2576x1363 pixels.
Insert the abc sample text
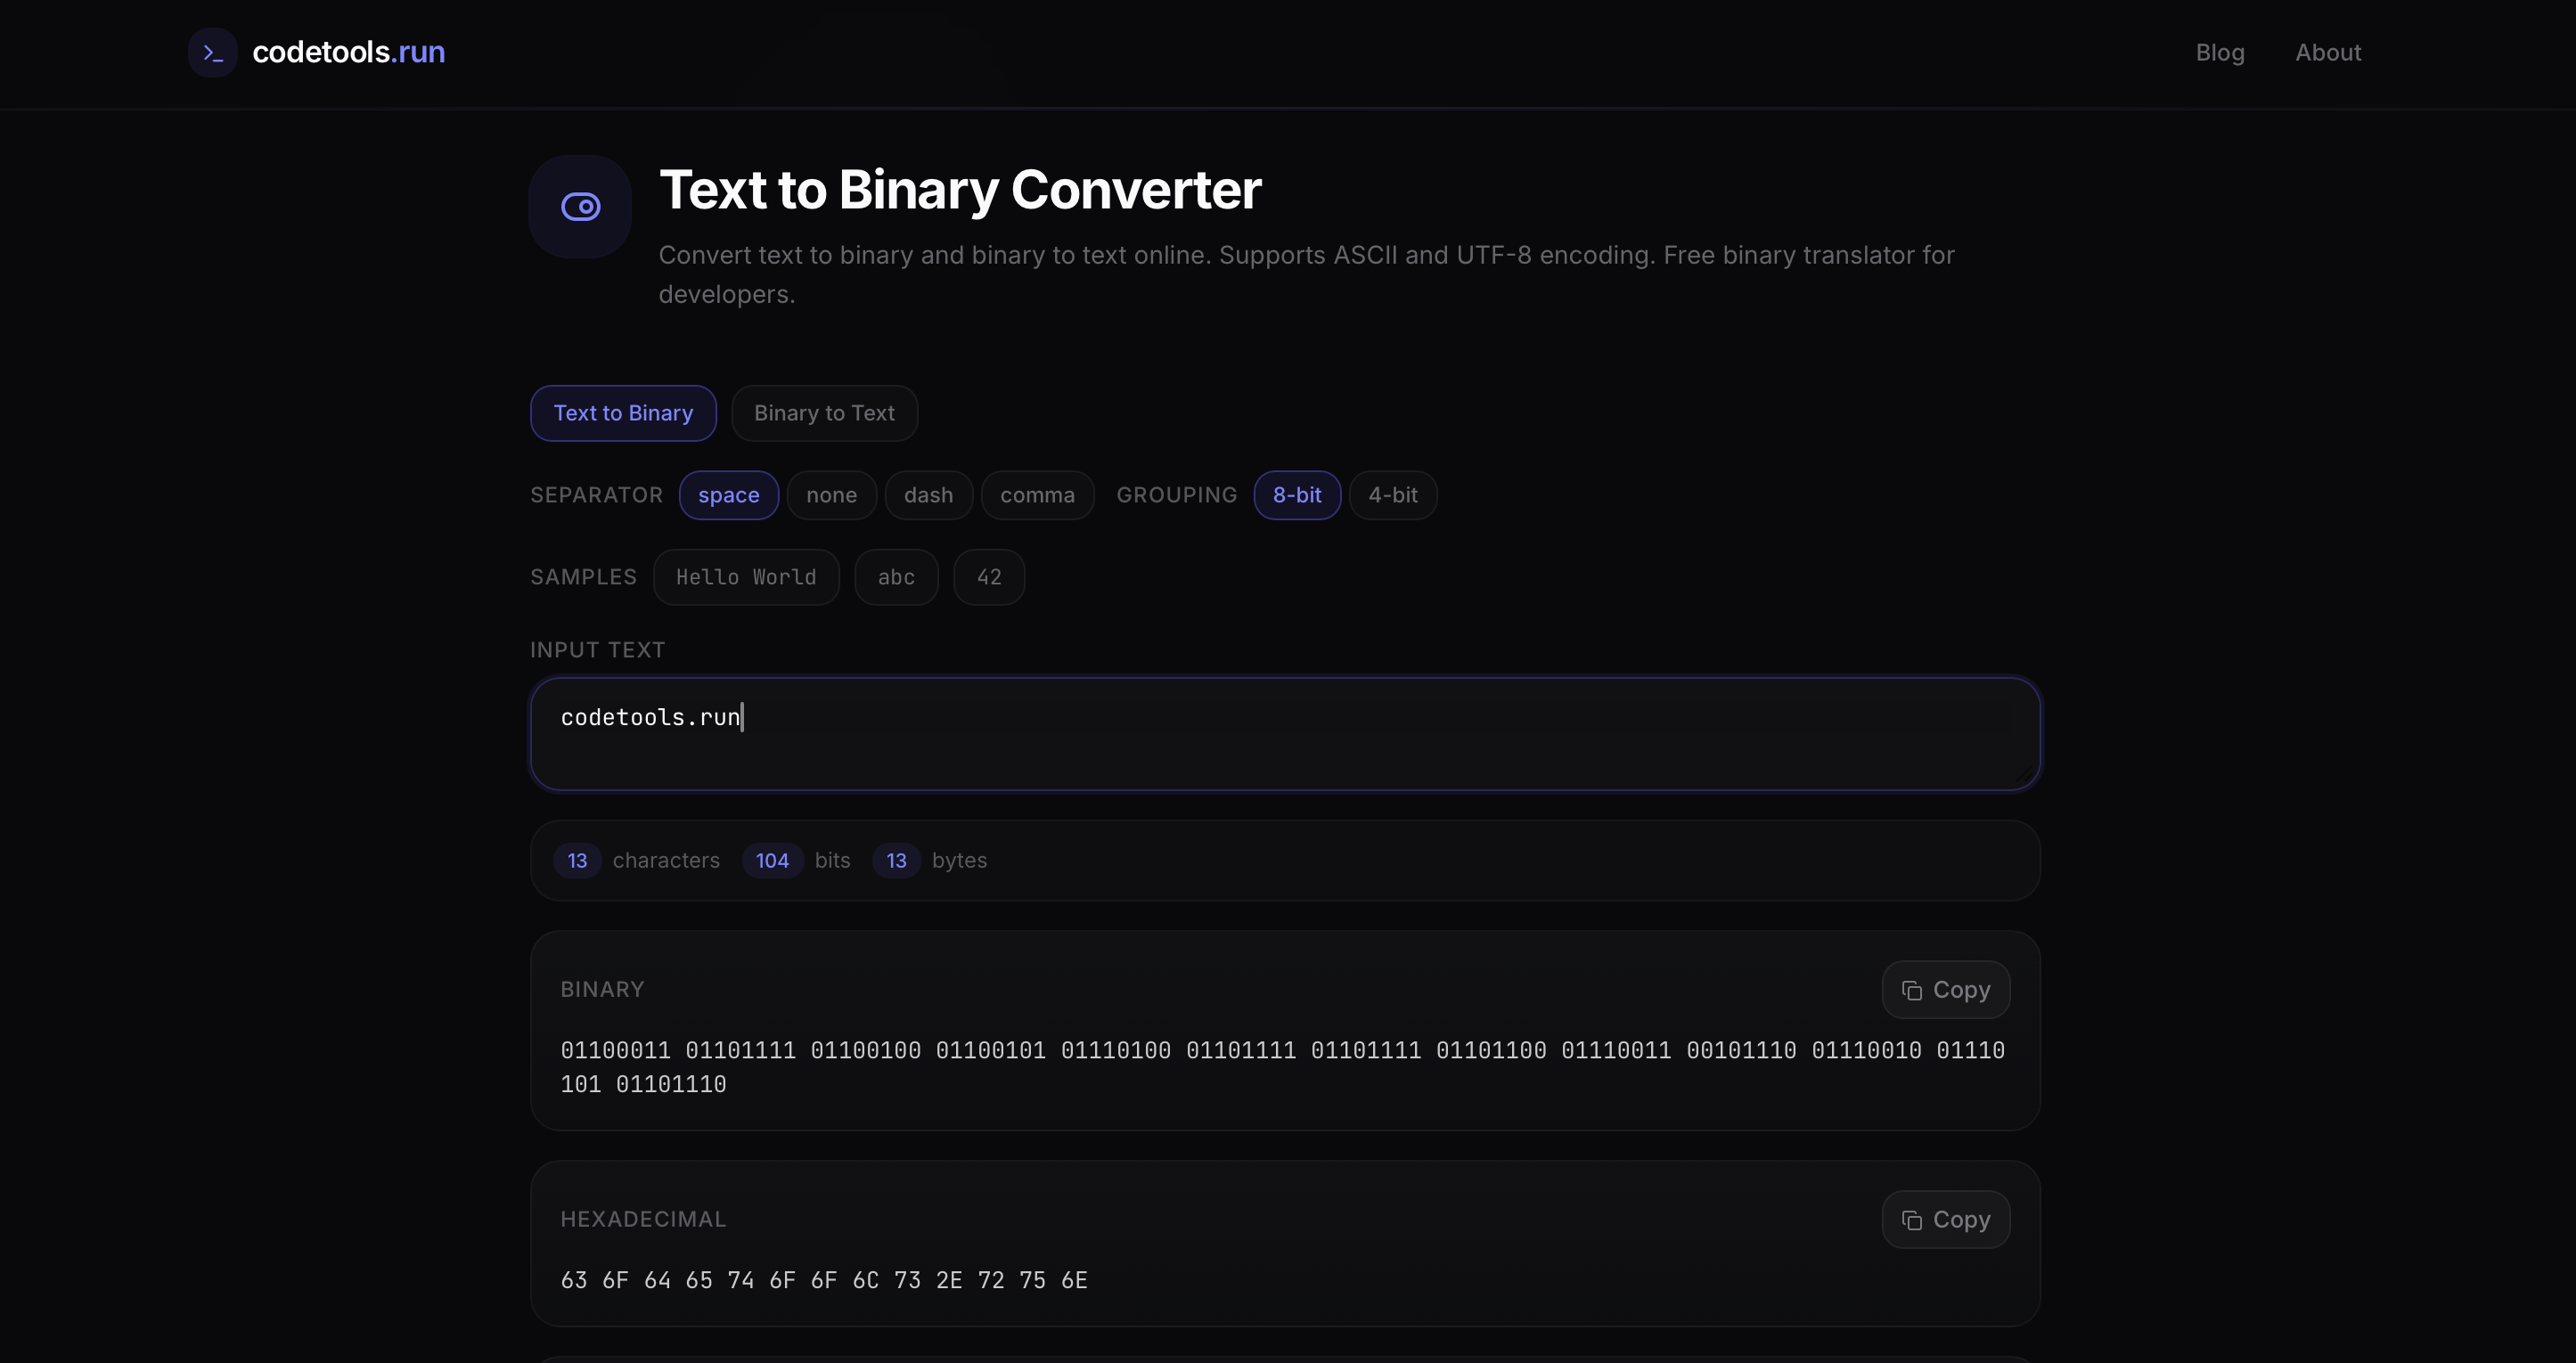point(896,577)
